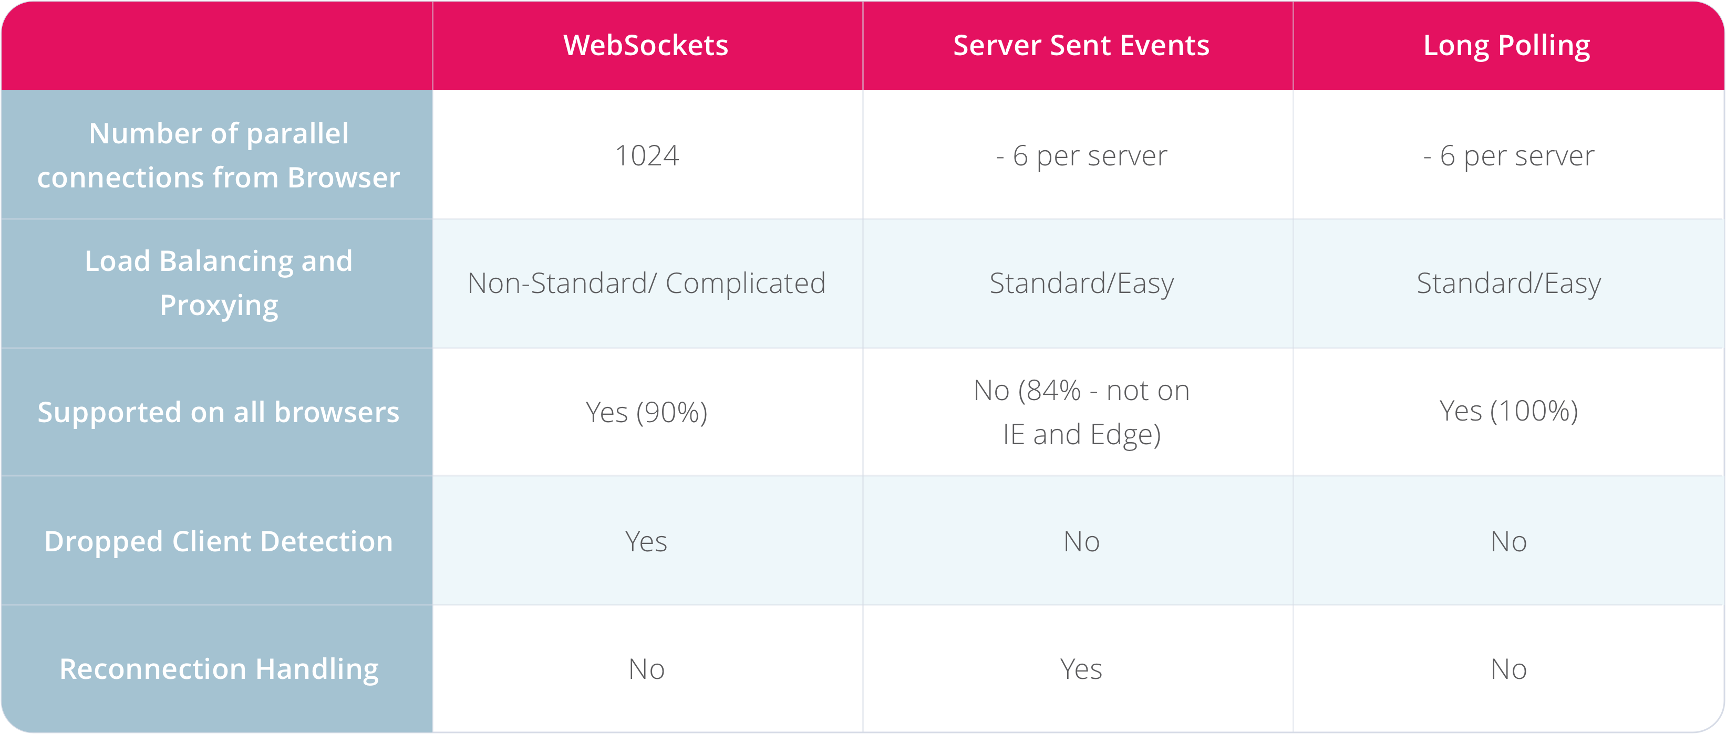Select the Non-Standard/ Complicated cell
This screenshot has width=1726, height=734.
tap(647, 282)
